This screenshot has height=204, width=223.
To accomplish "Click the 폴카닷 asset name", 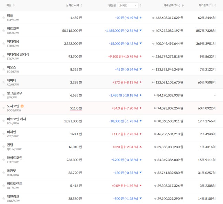I will click(11, 170).
